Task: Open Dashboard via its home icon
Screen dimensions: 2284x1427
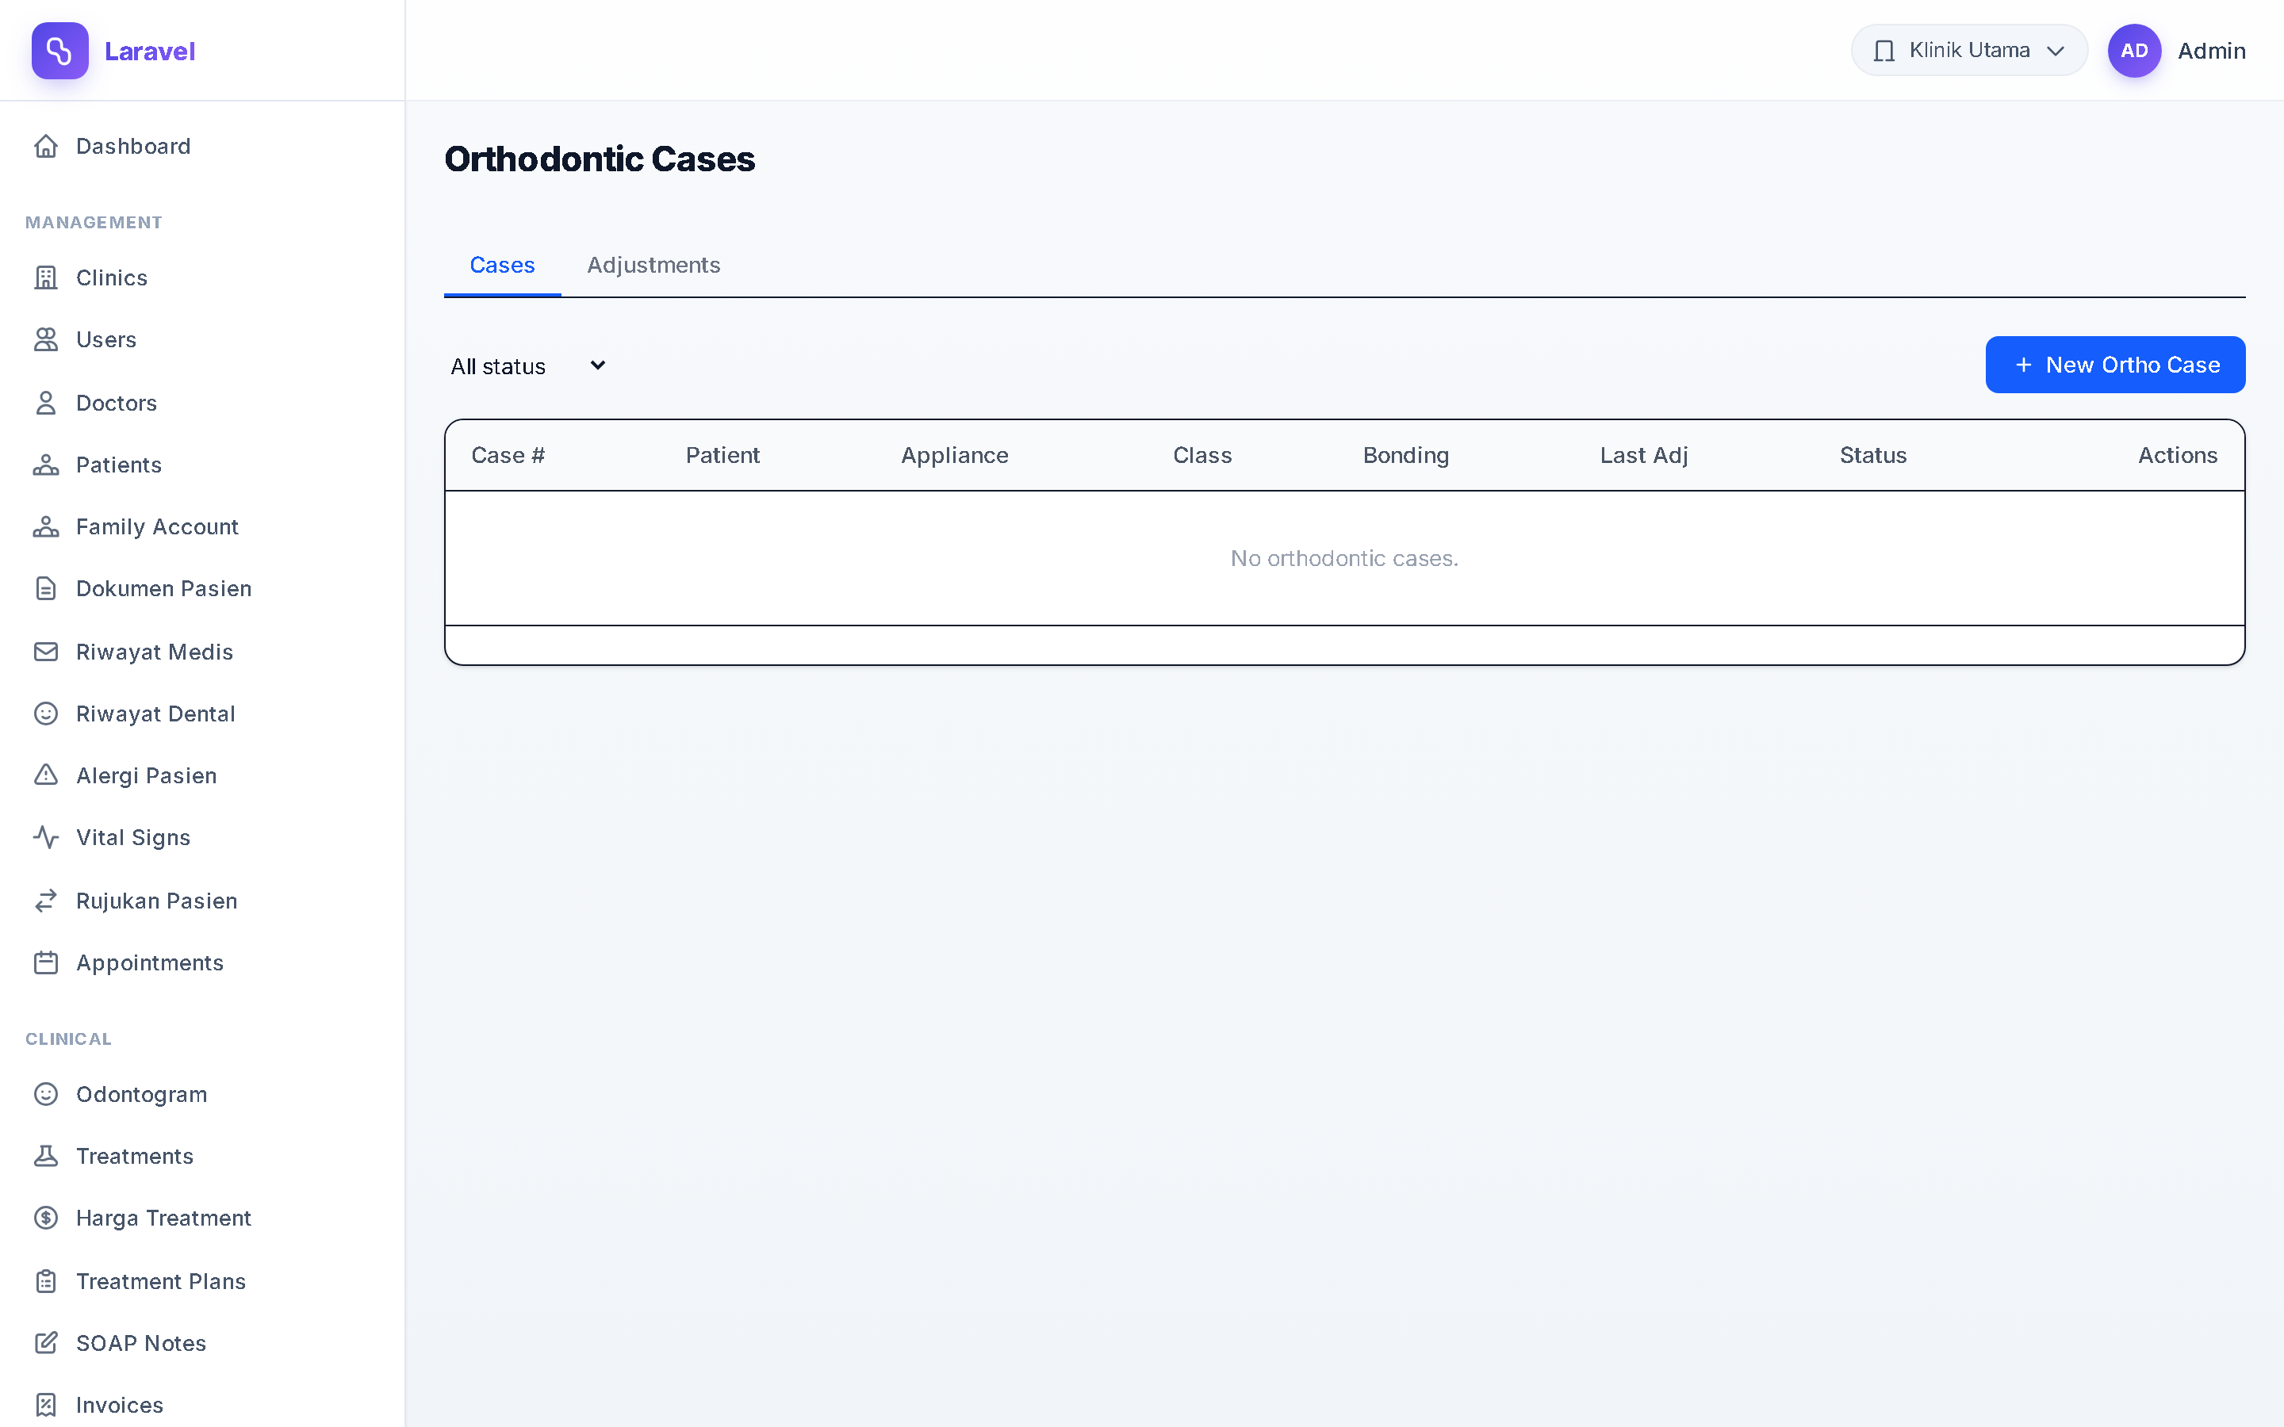Action: (x=46, y=147)
